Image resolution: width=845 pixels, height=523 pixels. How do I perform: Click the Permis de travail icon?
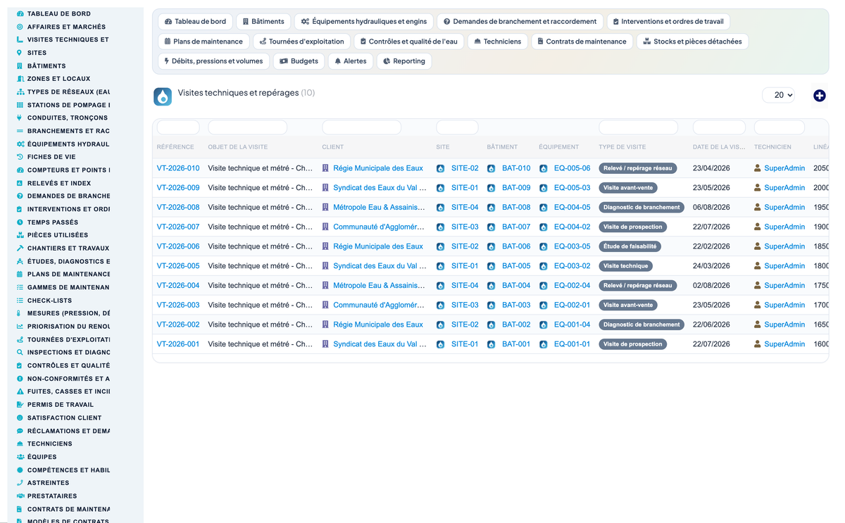click(20, 405)
